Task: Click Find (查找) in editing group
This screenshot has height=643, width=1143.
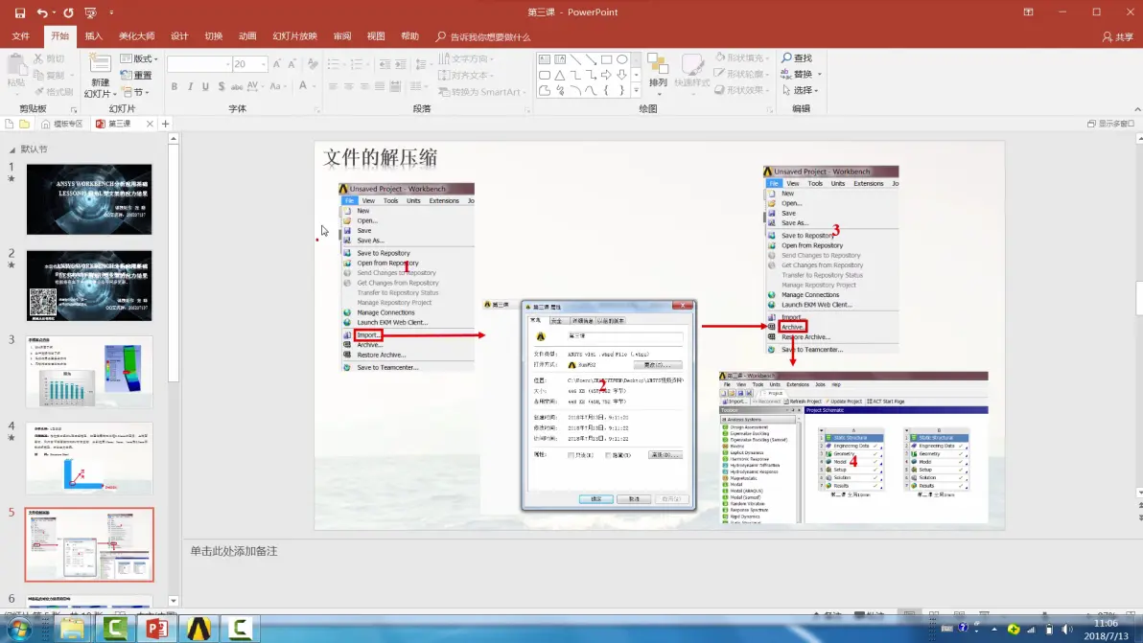Action: pos(797,57)
